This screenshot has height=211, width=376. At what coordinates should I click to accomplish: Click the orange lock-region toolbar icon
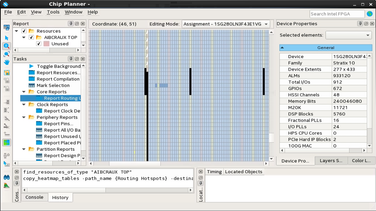(x=7, y=73)
